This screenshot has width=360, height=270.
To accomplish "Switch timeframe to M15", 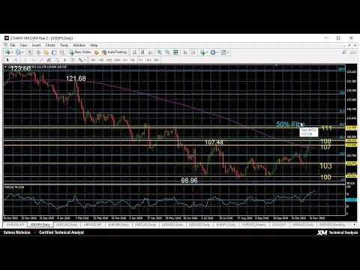I will pos(109,60).
